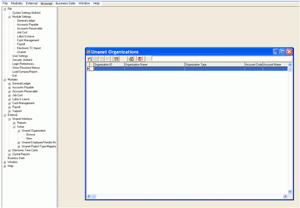Open the Help menu in menu bar
Viewport: 300px width, 208px height.
pyautogui.click(x=96, y=3)
